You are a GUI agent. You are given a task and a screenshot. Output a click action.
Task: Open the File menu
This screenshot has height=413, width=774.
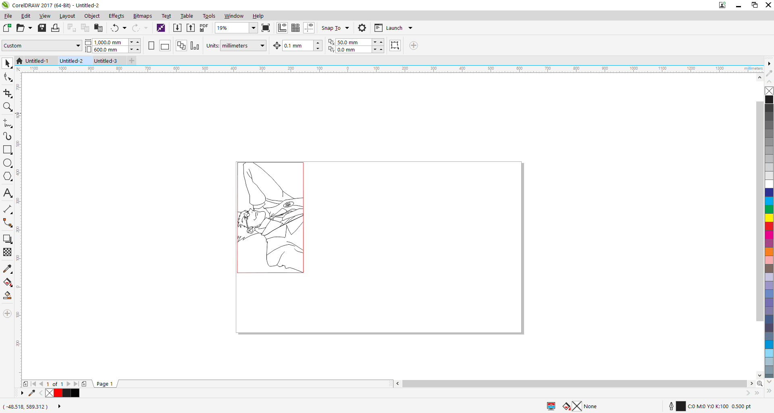point(8,16)
